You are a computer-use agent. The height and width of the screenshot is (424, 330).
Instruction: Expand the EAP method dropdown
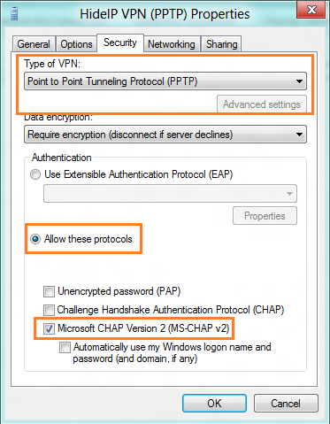170,194
